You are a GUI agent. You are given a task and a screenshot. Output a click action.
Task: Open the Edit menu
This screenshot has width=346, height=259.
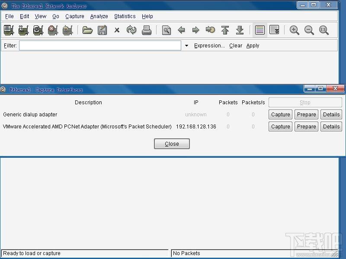[24, 16]
